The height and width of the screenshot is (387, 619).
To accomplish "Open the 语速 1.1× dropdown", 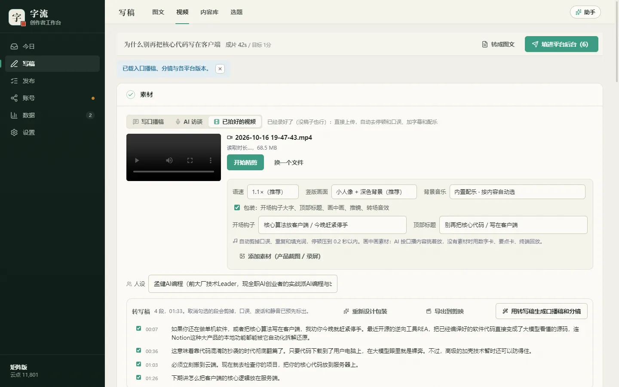I will click(273, 192).
